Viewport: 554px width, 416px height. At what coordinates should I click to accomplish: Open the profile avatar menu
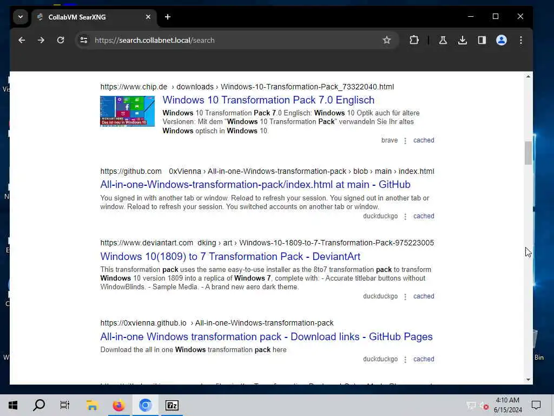tap(502, 40)
